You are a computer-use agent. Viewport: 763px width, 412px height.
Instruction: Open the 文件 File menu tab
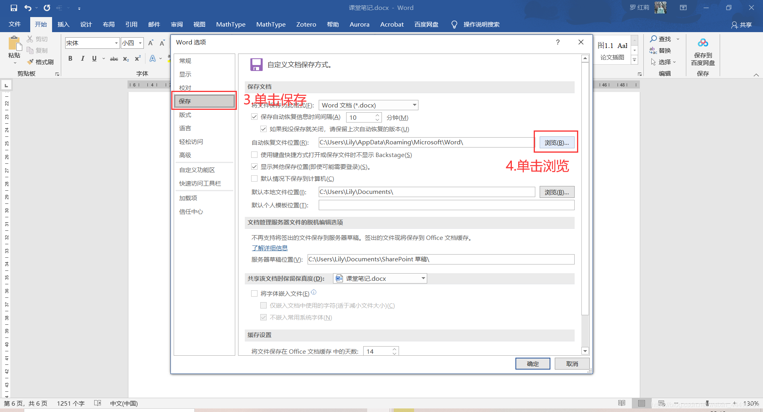pyautogui.click(x=15, y=25)
